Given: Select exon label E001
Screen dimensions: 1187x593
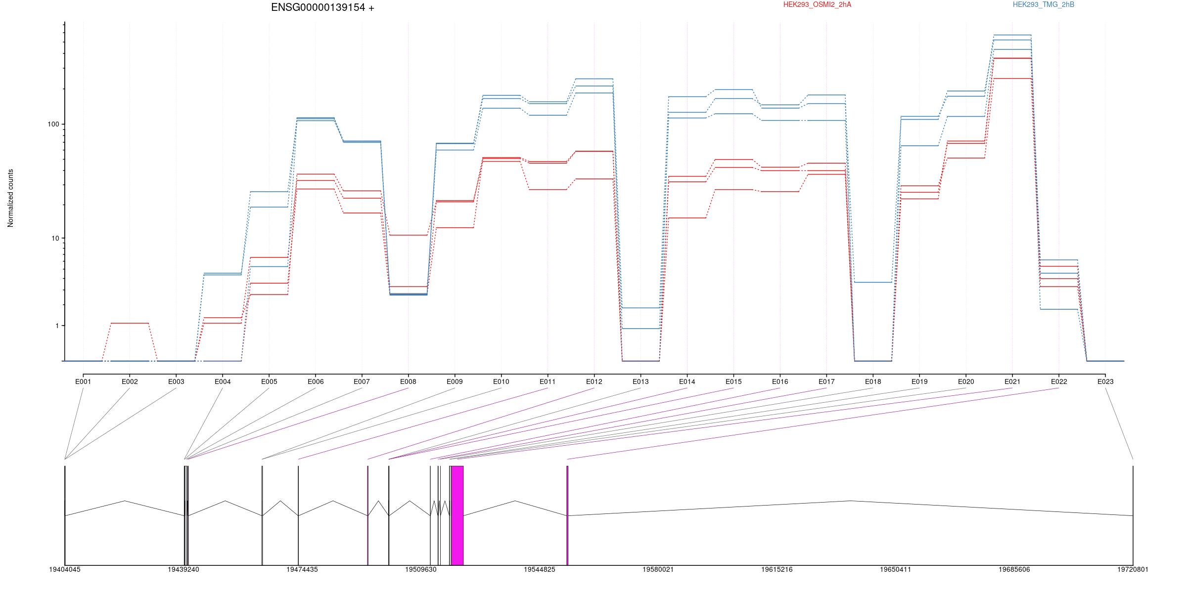Looking at the screenshot, I should pyautogui.click(x=83, y=381).
